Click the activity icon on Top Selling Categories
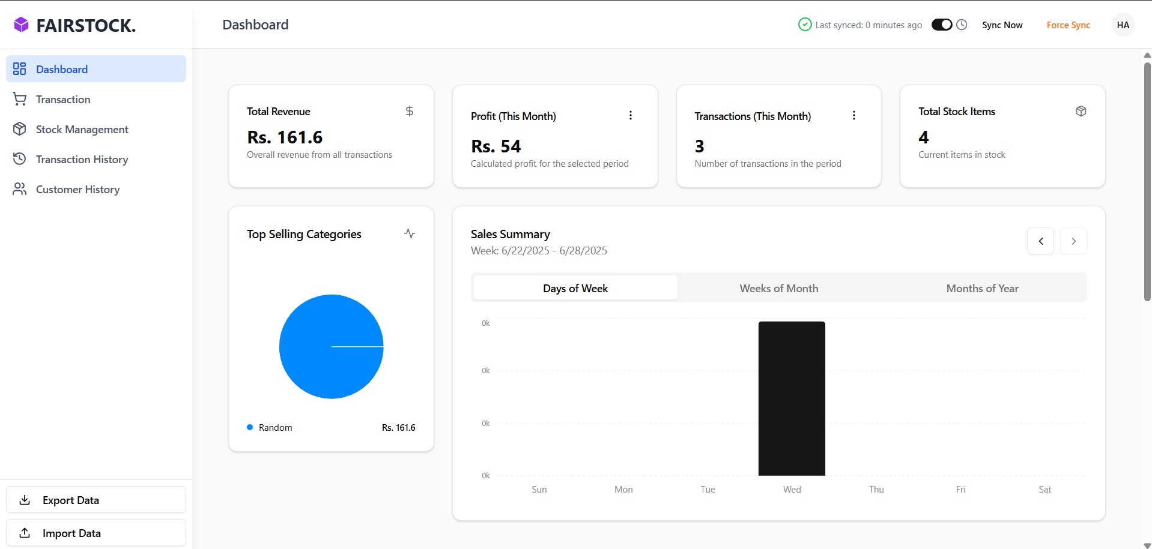Image resolution: width=1152 pixels, height=549 pixels. pyautogui.click(x=409, y=233)
